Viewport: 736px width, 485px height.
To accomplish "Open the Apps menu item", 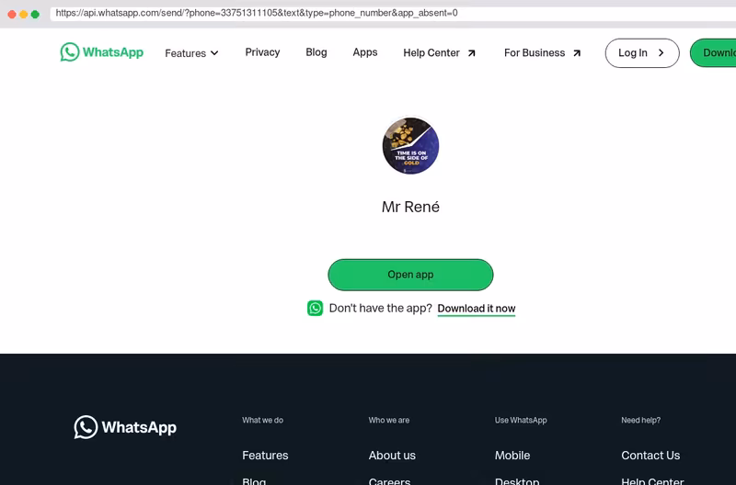I will (x=364, y=52).
